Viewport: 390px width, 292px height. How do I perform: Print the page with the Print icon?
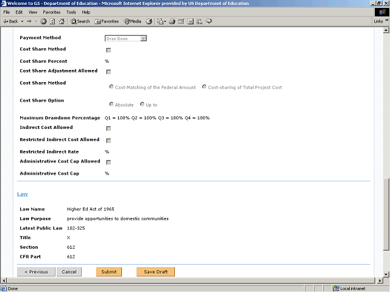tap(172, 21)
